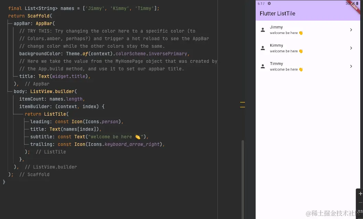
Task: Click 'itemBuilder: (context, index) {' line
Action: coord(62,106)
